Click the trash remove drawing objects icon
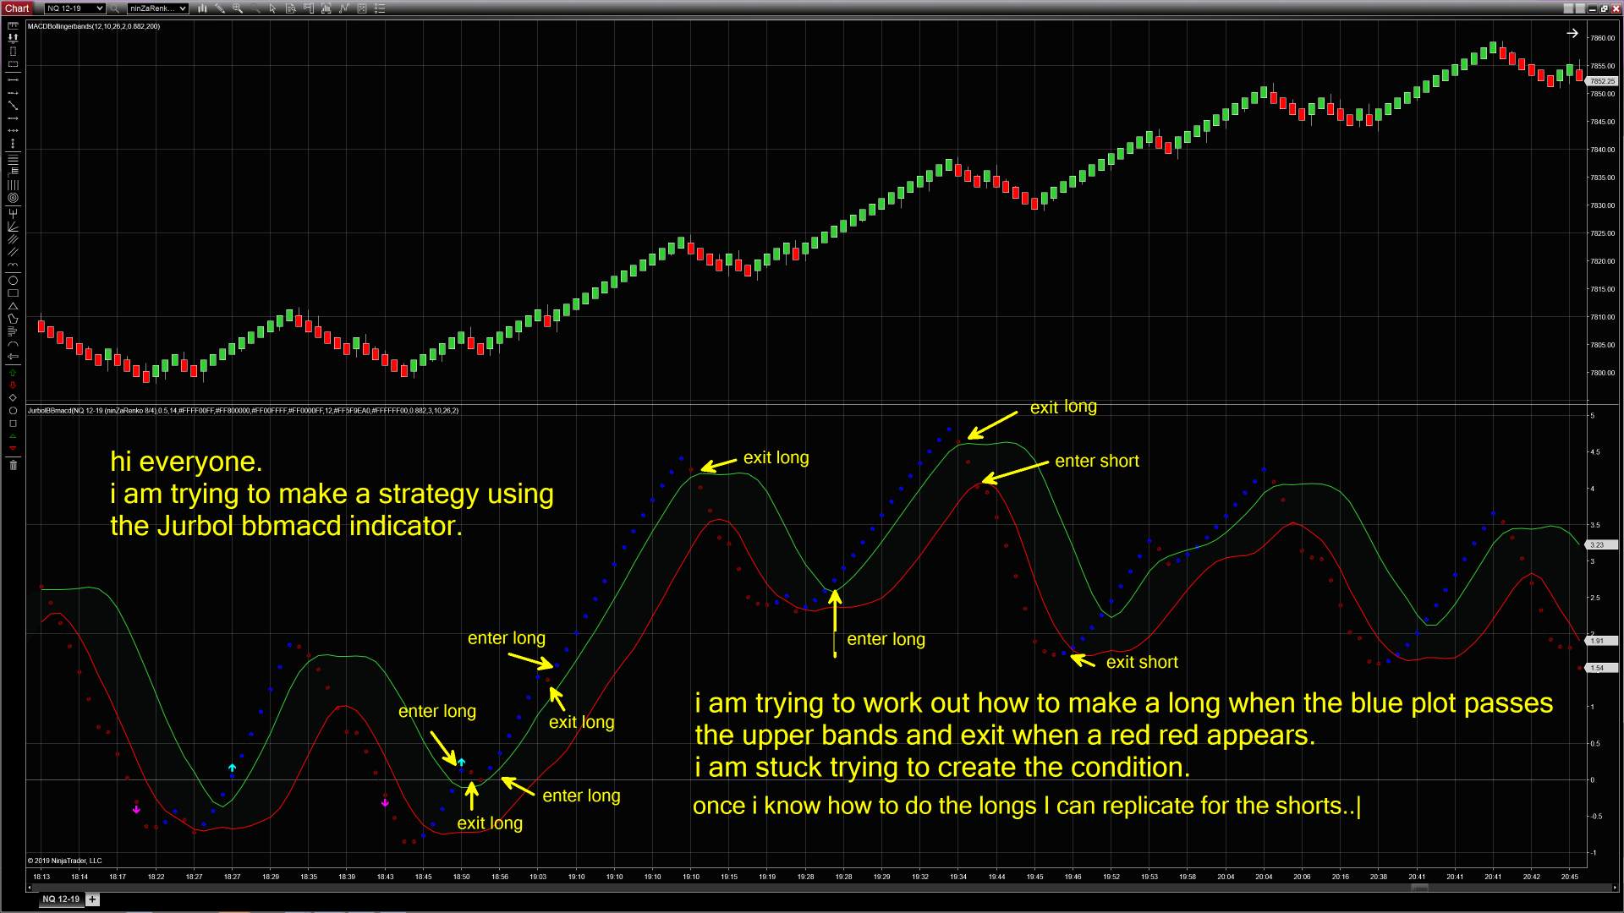The image size is (1624, 913). [x=13, y=465]
